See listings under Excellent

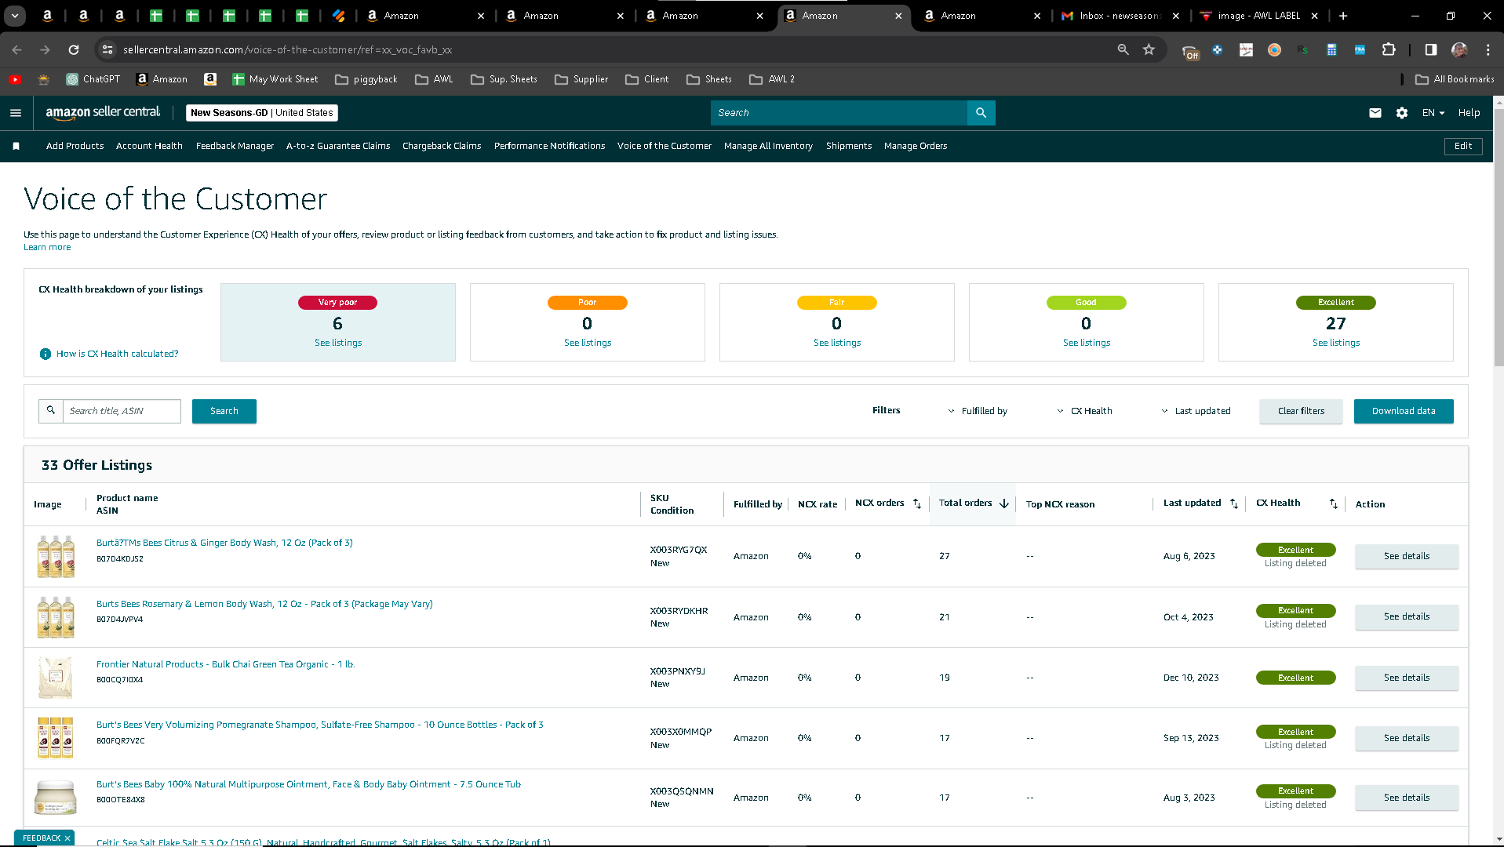(1336, 343)
